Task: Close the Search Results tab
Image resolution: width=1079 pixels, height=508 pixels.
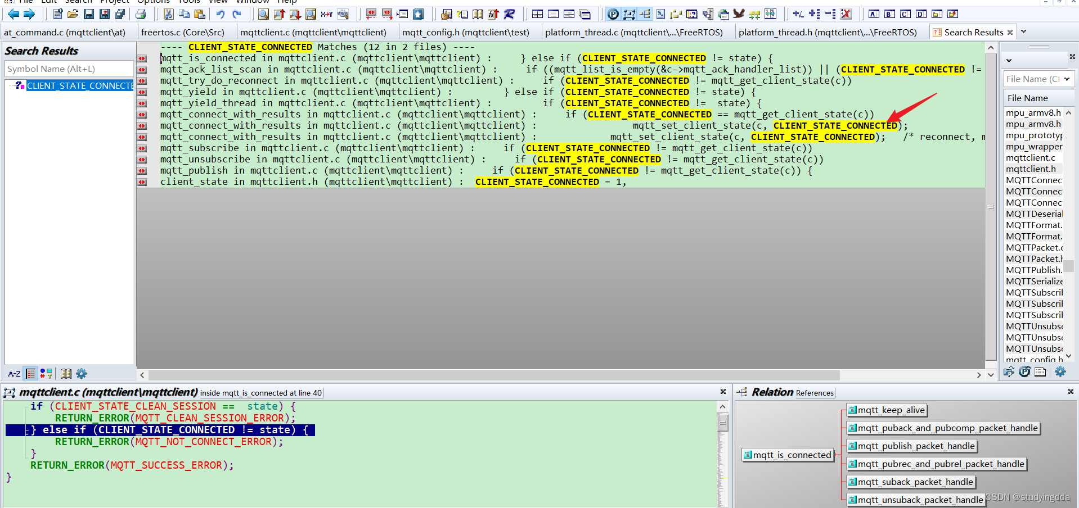Action: click(x=1010, y=33)
